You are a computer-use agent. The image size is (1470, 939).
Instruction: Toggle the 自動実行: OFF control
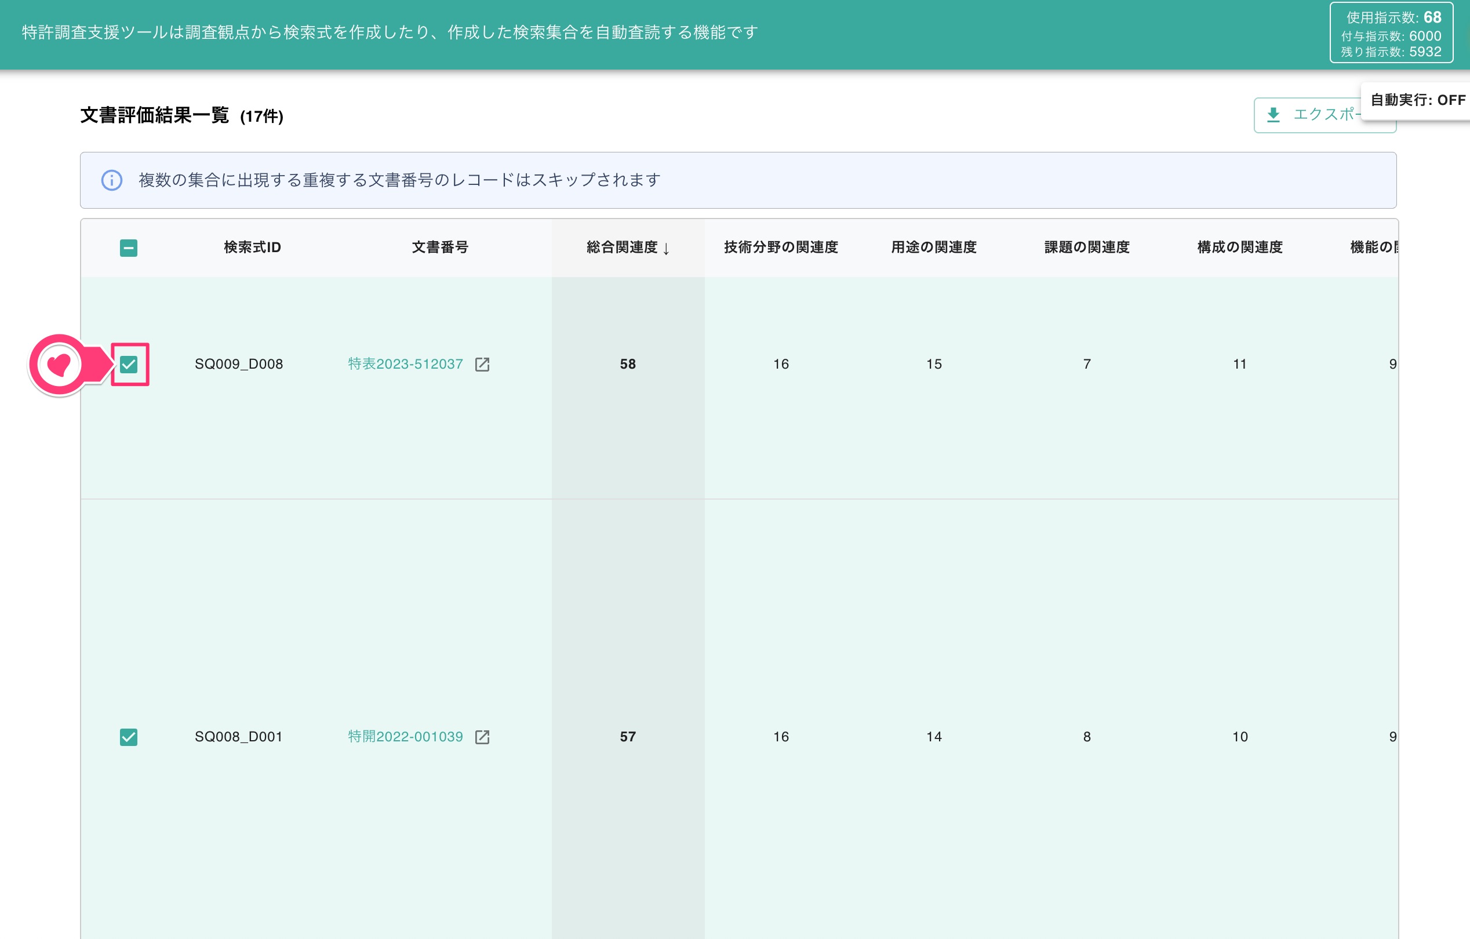coord(1417,100)
